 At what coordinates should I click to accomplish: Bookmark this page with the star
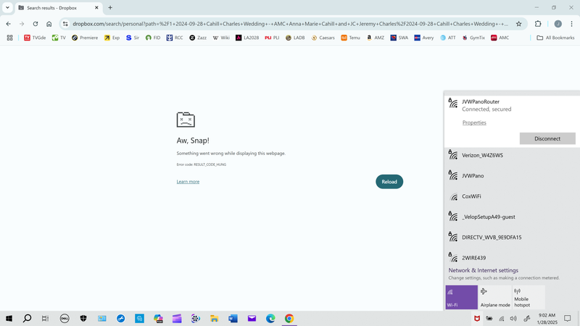(x=518, y=24)
